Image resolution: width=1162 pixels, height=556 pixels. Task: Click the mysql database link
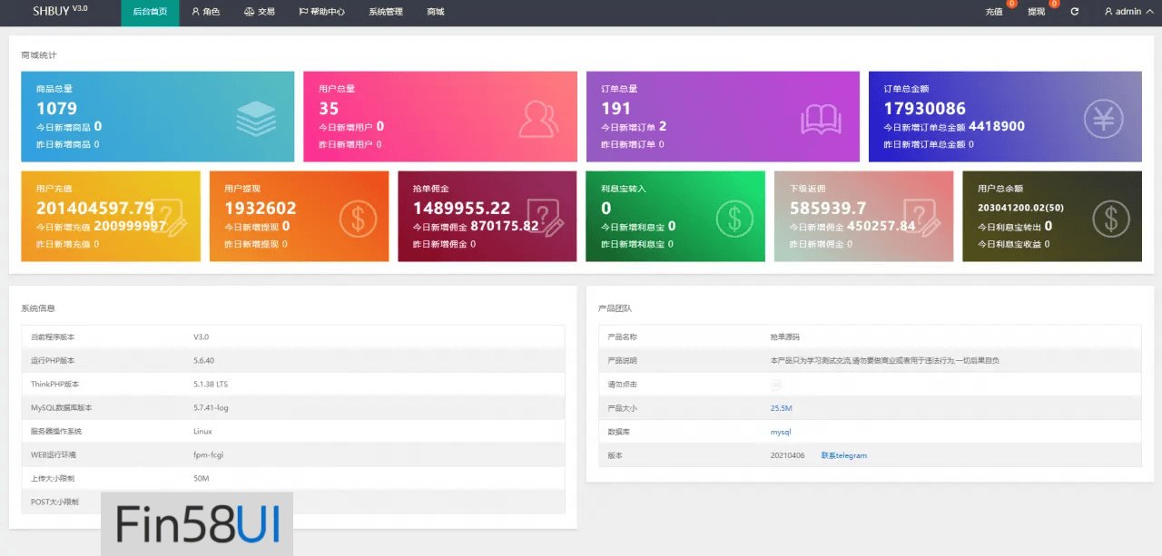tap(780, 432)
